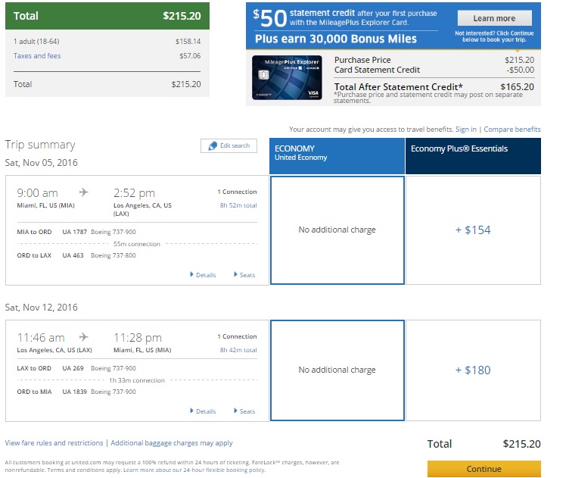Expand Seats for the Nov 12 flight

244,411
